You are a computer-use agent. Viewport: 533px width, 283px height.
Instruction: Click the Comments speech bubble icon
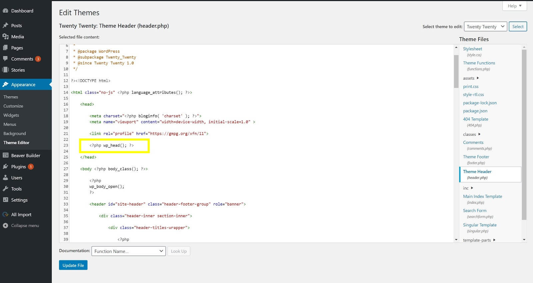(5, 59)
